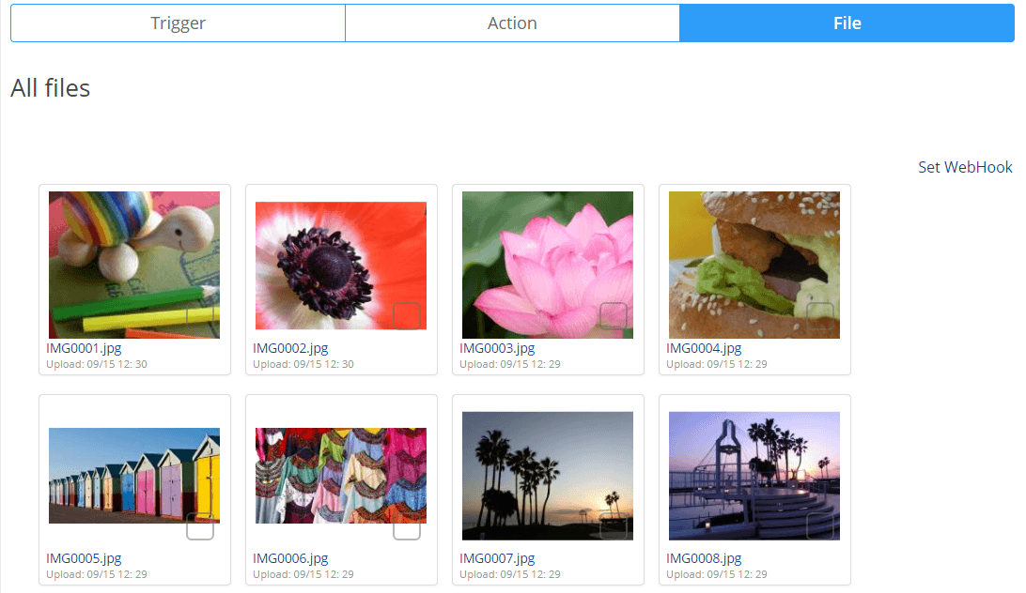This screenshot has width=1026, height=593.
Task: Open the palm tree sunset thumbnail
Action: click(536, 469)
